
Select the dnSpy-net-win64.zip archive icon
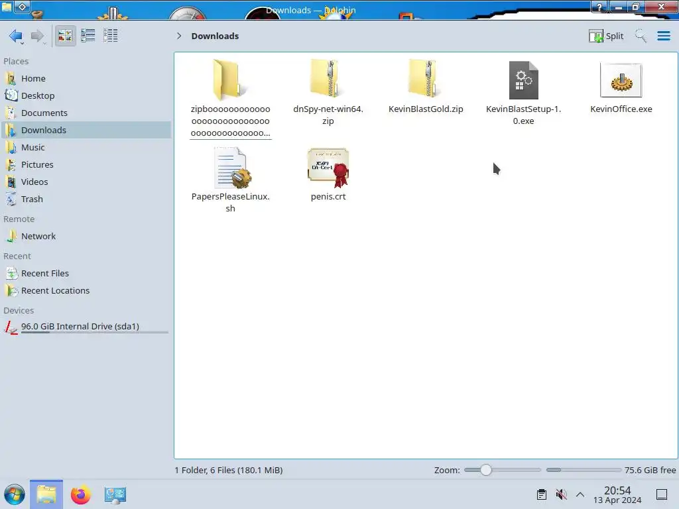pyautogui.click(x=328, y=80)
